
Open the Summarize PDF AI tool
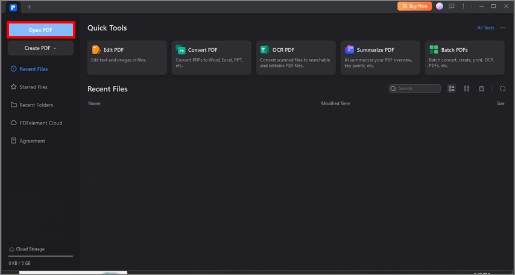(381, 58)
